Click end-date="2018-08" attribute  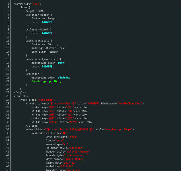(x=59, y=166)
